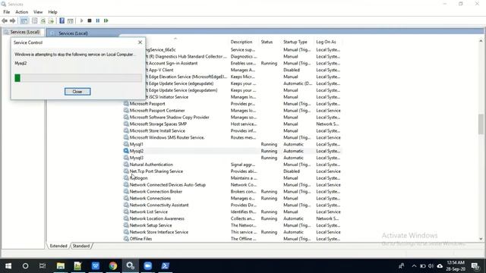This screenshot has width=486, height=273.
Task: Sort by the Startup Type column header
Action: [295, 42]
